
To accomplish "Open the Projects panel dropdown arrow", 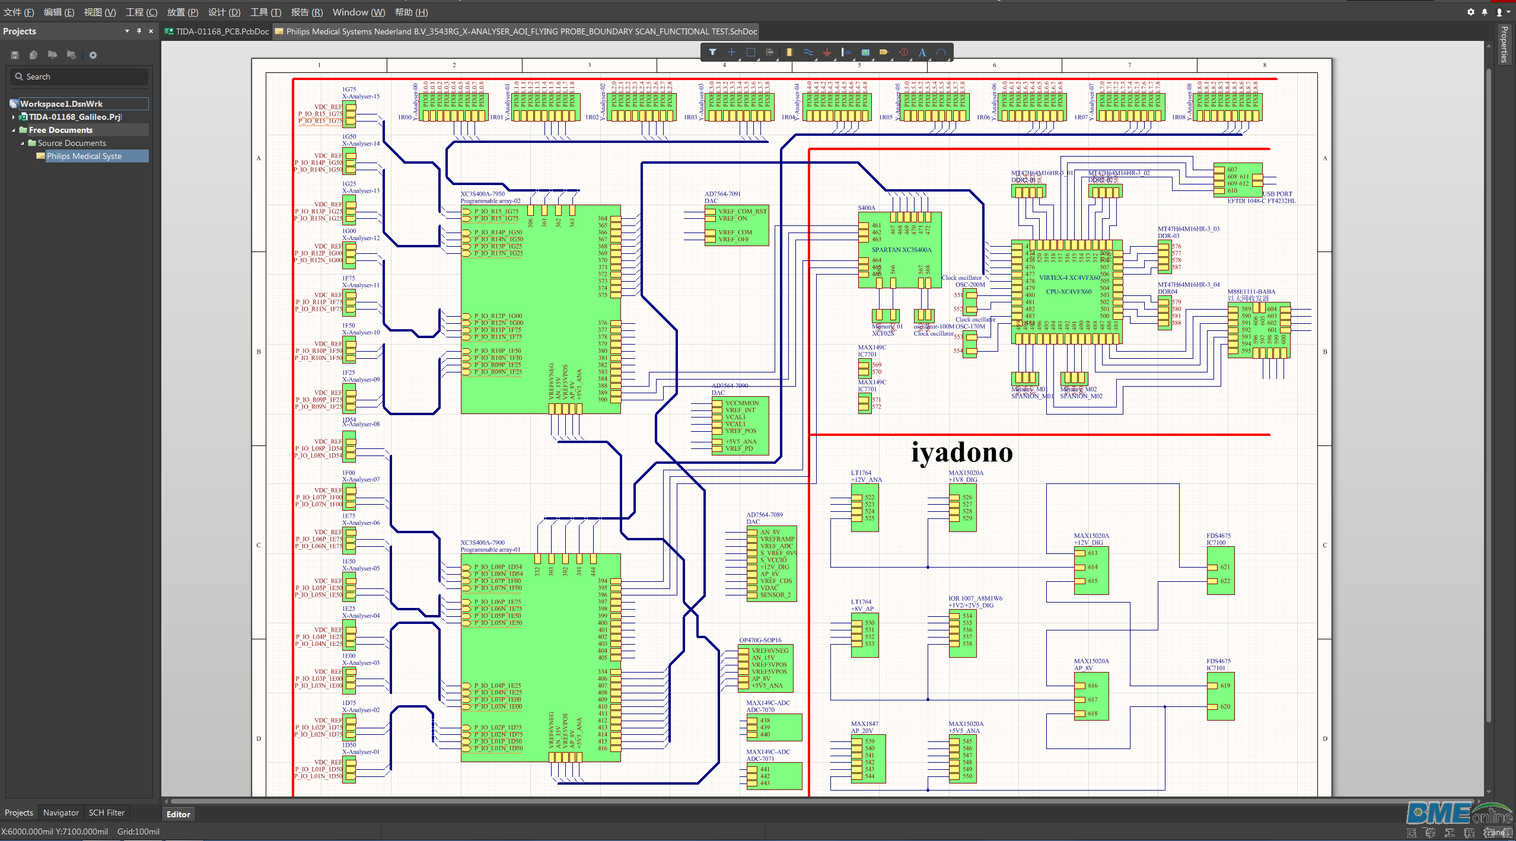I will tap(127, 31).
